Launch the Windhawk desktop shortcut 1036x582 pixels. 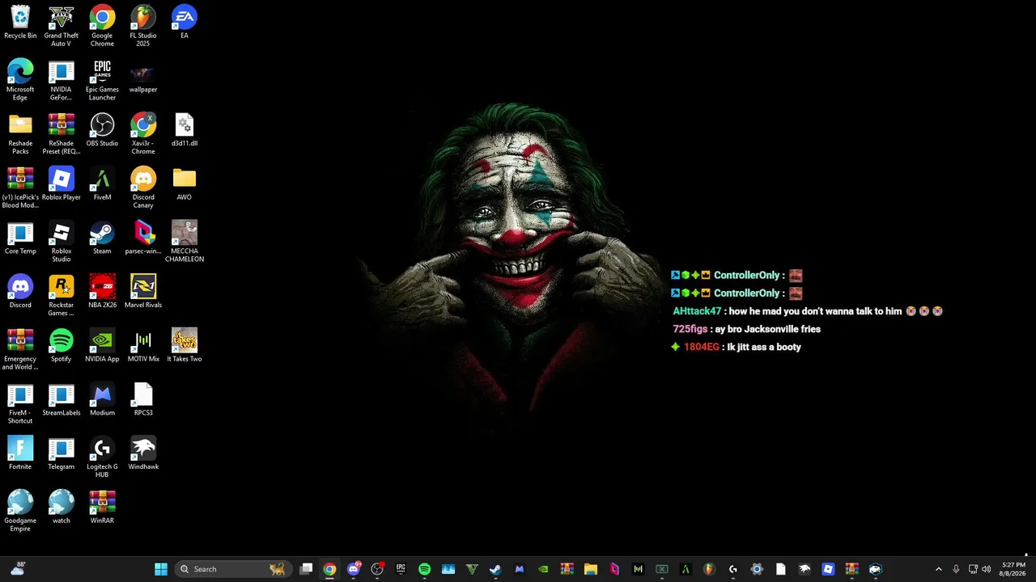143,454
